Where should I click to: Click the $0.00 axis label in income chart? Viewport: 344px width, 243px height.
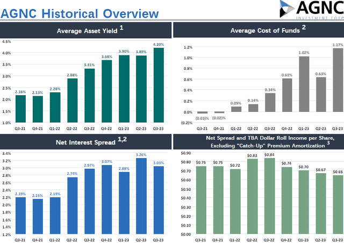(186, 234)
